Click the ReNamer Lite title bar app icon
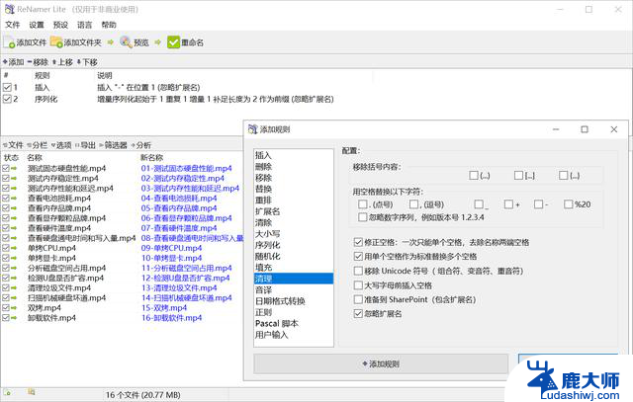The height and width of the screenshot is (402, 633). [x=9, y=9]
